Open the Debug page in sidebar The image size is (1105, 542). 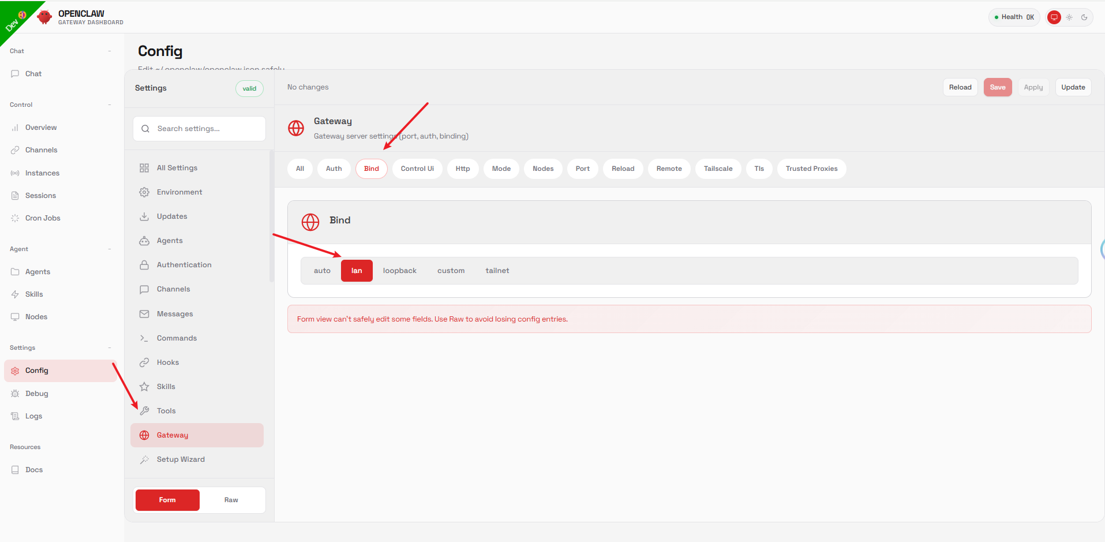click(x=36, y=394)
